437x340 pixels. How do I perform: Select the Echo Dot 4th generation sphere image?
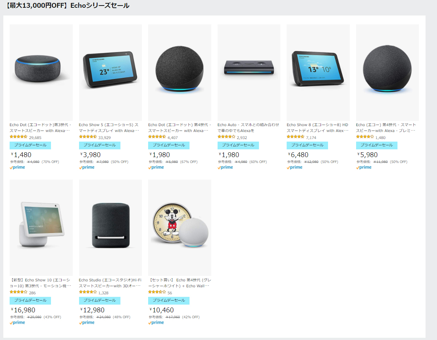pyautogui.click(x=180, y=72)
